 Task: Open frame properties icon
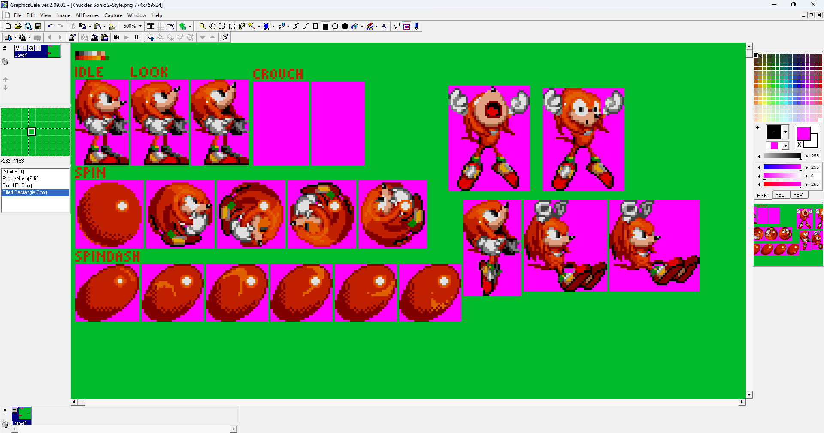coord(72,37)
